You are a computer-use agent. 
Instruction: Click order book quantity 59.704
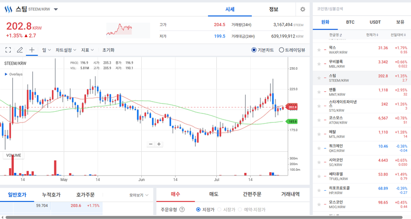(42, 206)
